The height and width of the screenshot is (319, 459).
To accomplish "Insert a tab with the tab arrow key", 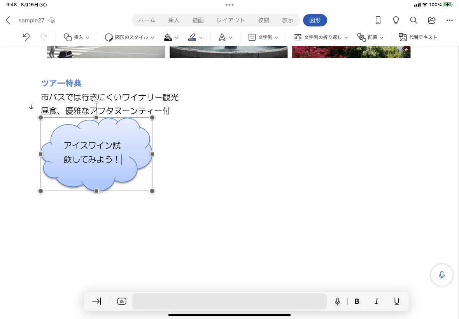I will pyautogui.click(x=96, y=301).
